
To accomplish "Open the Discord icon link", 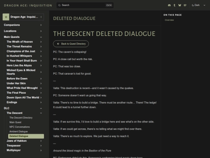I will [169, 5].
